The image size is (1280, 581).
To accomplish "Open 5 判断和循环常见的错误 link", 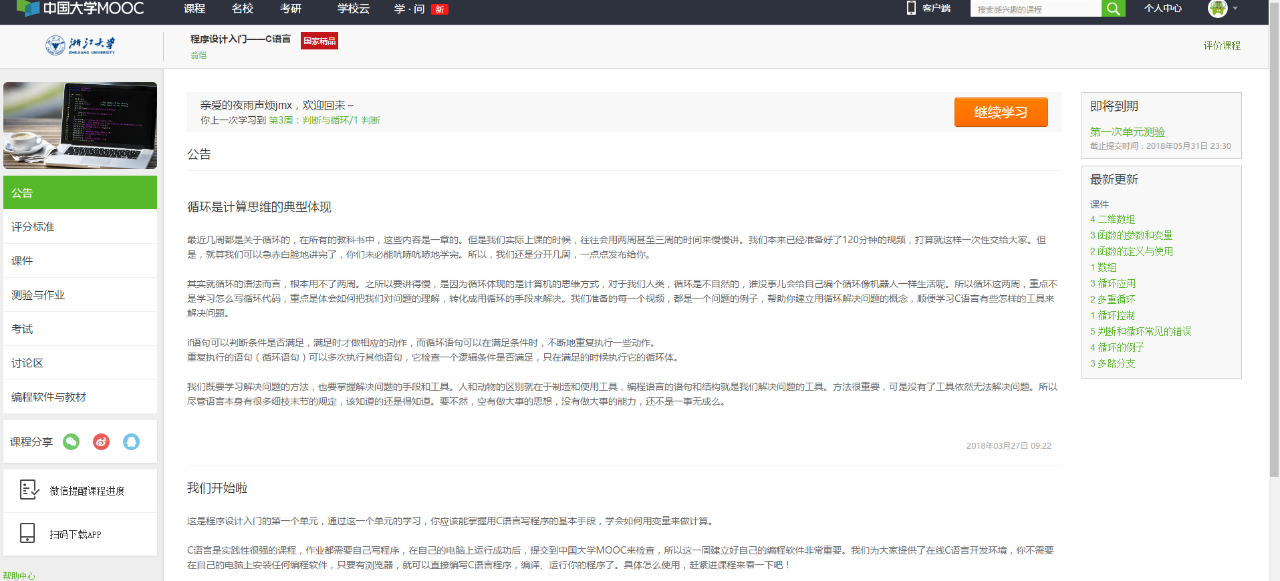I will (1140, 331).
